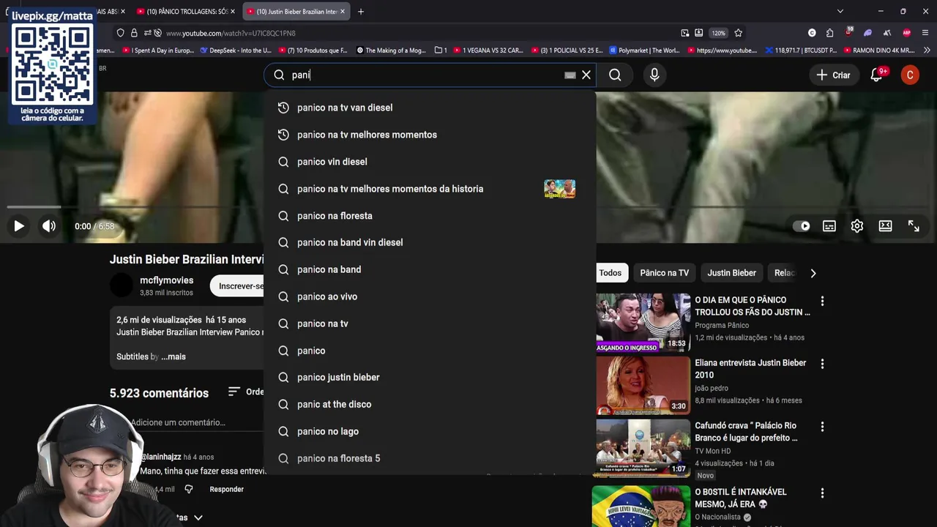The image size is (937, 527).
Task: Reset the 120% zoom level badge
Action: [719, 33]
